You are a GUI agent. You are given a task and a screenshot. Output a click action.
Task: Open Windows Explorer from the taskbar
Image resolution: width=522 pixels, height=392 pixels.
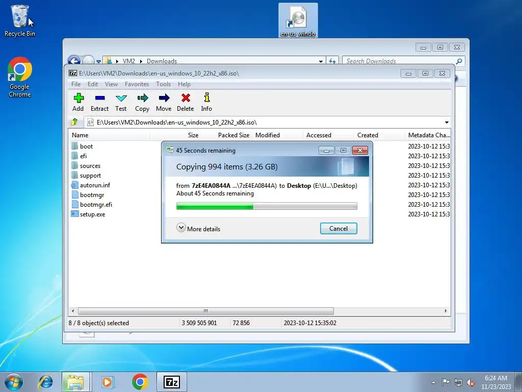pos(75,382)
